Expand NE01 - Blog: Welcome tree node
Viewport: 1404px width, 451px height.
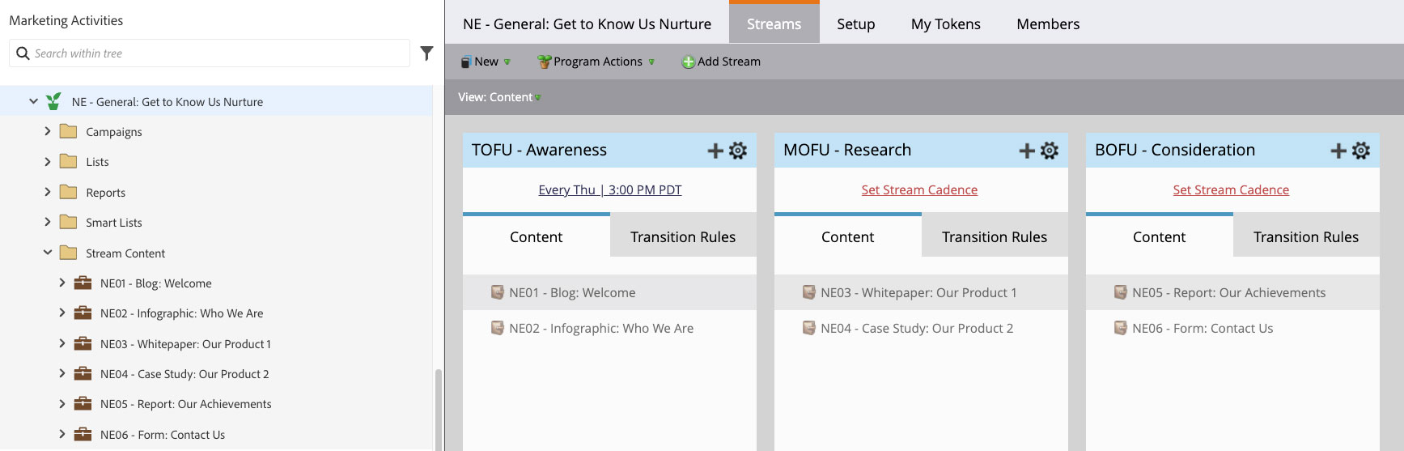[x=62, y=283]
